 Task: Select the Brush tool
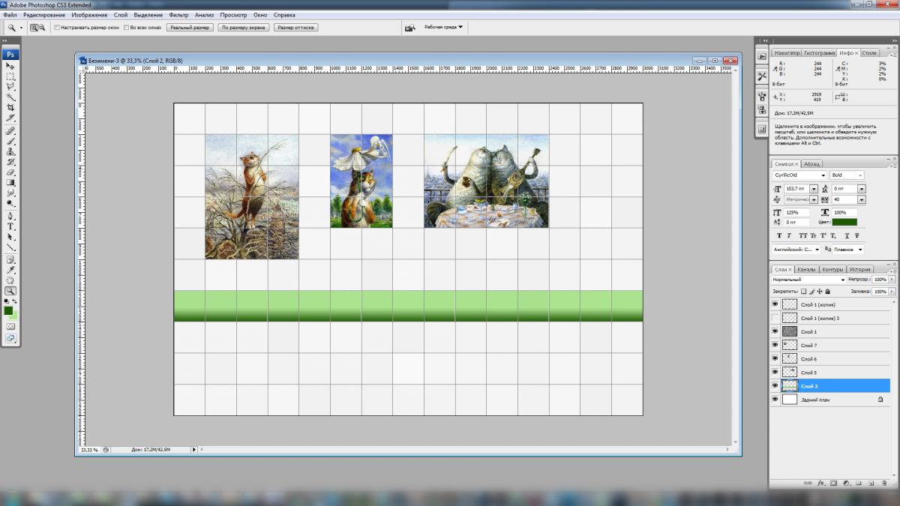click(10, 141)
